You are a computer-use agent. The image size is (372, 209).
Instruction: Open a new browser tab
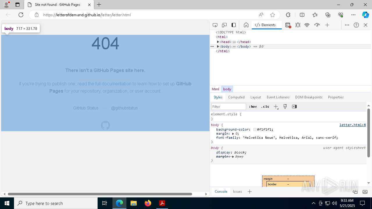pyautogui.click(x=99, y=5)
